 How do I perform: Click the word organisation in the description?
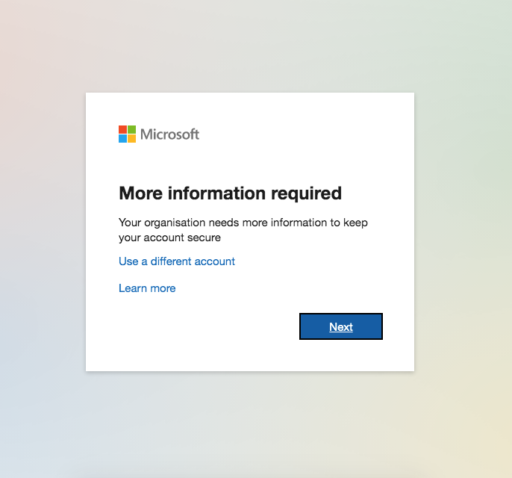(x=175, y=223)
